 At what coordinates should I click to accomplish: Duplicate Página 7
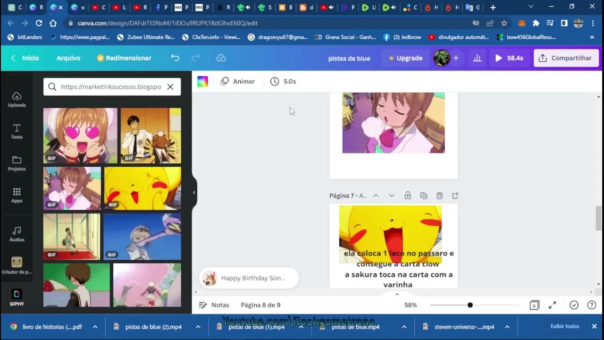tap(424, 195)
